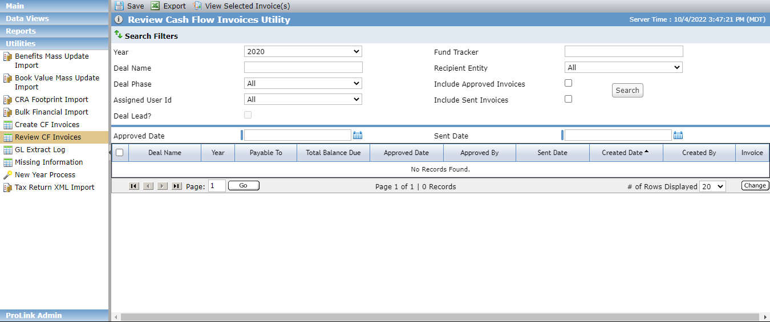Click the horizontal scrollbar at the bottom

440,317
